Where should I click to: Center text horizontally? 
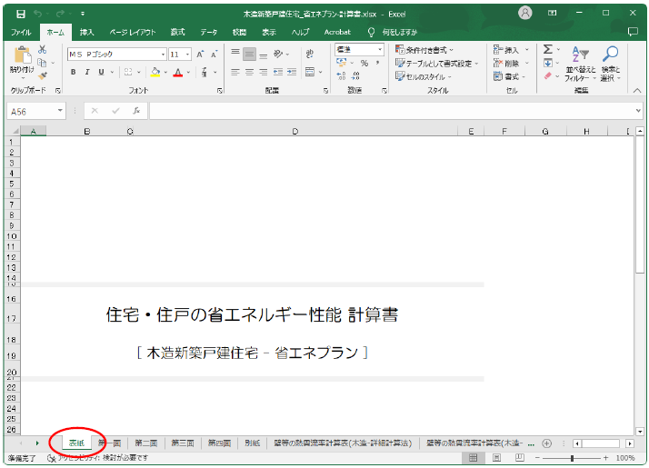click(x=249, y=73)
